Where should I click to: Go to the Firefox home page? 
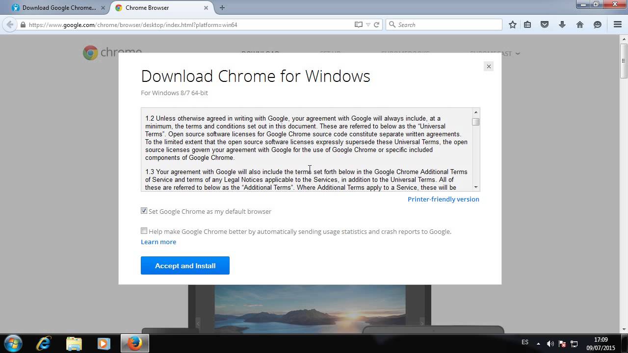point(580,25)
